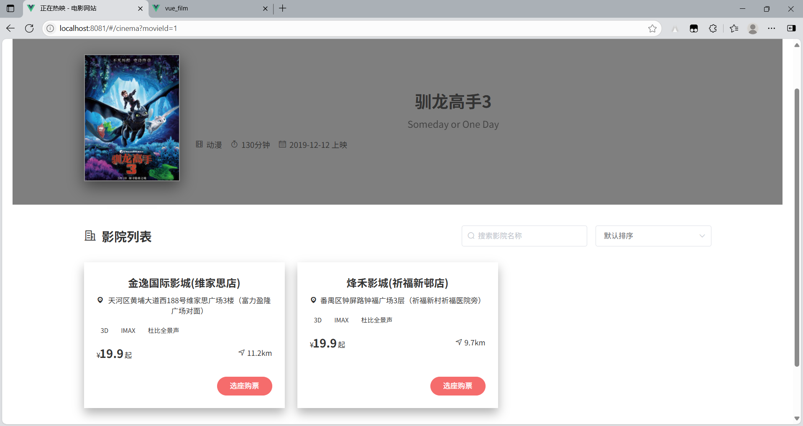Click the location pin beside 金逸国际影城 address
The width and height of the screenshot is (803, 426).
[100, 300]
